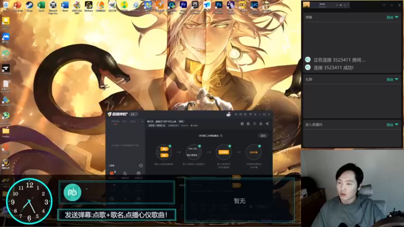Open filter dropdown for 弹幕 panel

pyautogui.click(x=392, y=17)
